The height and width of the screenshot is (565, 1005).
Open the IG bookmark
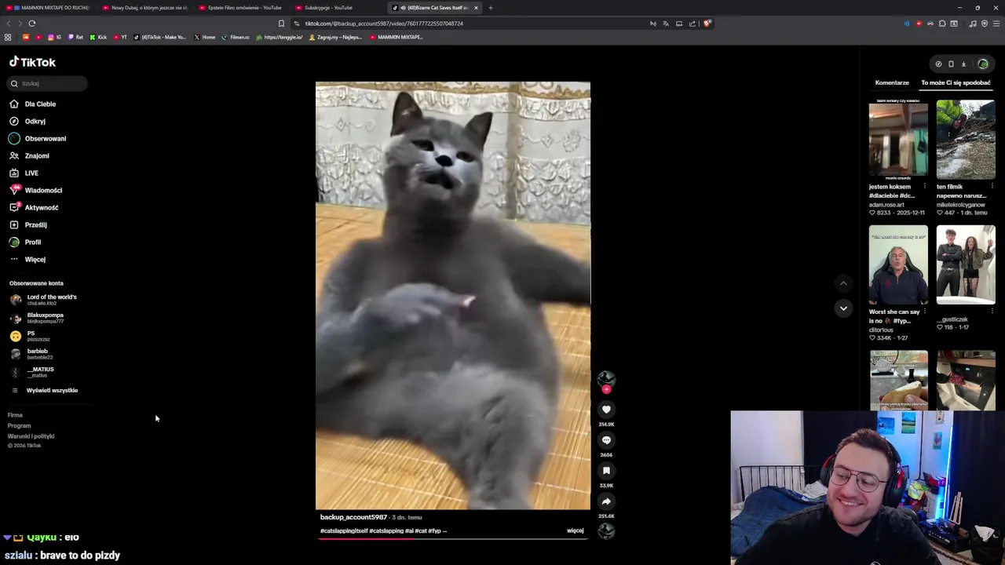click(54, 37)
